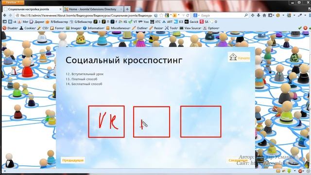The height and width of the screenshot is (175, 311).
Task: Click the eyedropper color picker addon icon
Action: (x=300, y=15)
